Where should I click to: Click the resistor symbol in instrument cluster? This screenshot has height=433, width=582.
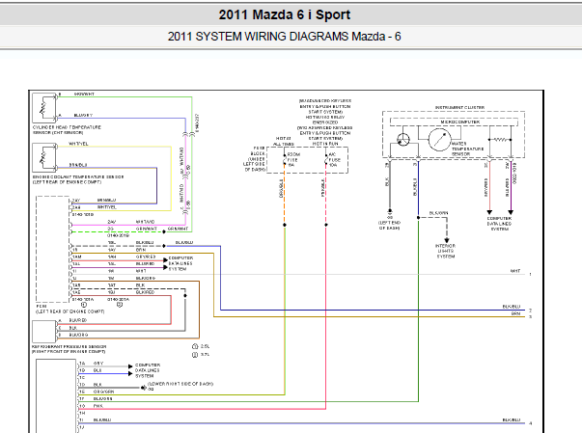[500, 140]
